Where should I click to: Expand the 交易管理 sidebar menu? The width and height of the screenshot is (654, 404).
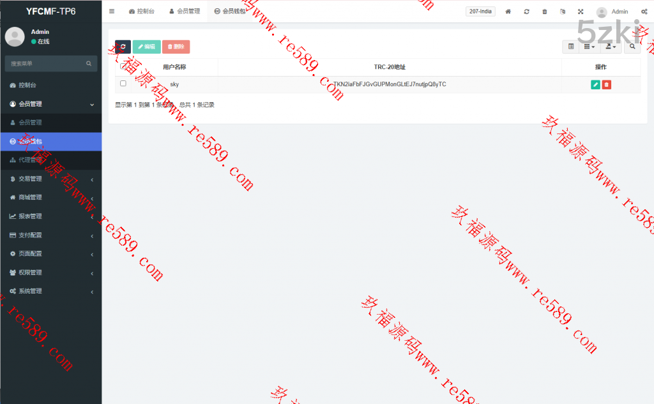coord(51,179)
